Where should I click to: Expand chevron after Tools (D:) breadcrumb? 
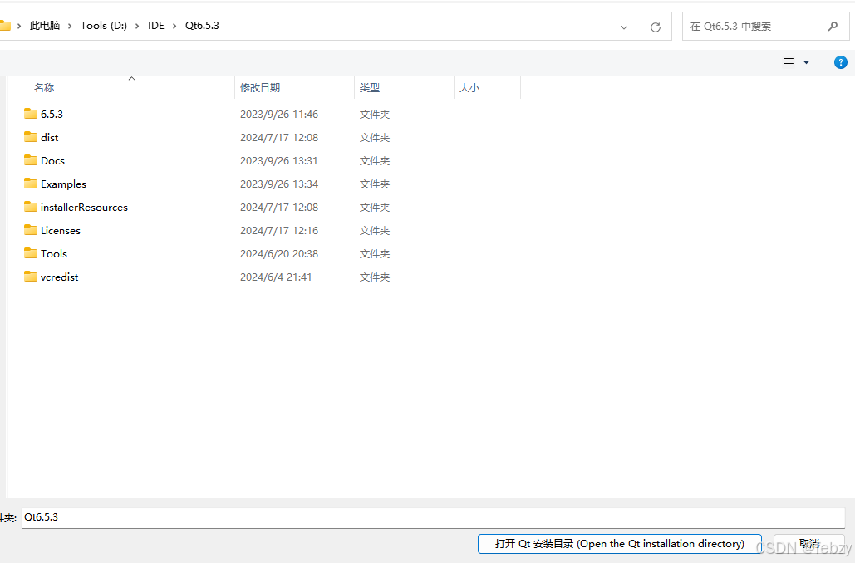point(137,27)
